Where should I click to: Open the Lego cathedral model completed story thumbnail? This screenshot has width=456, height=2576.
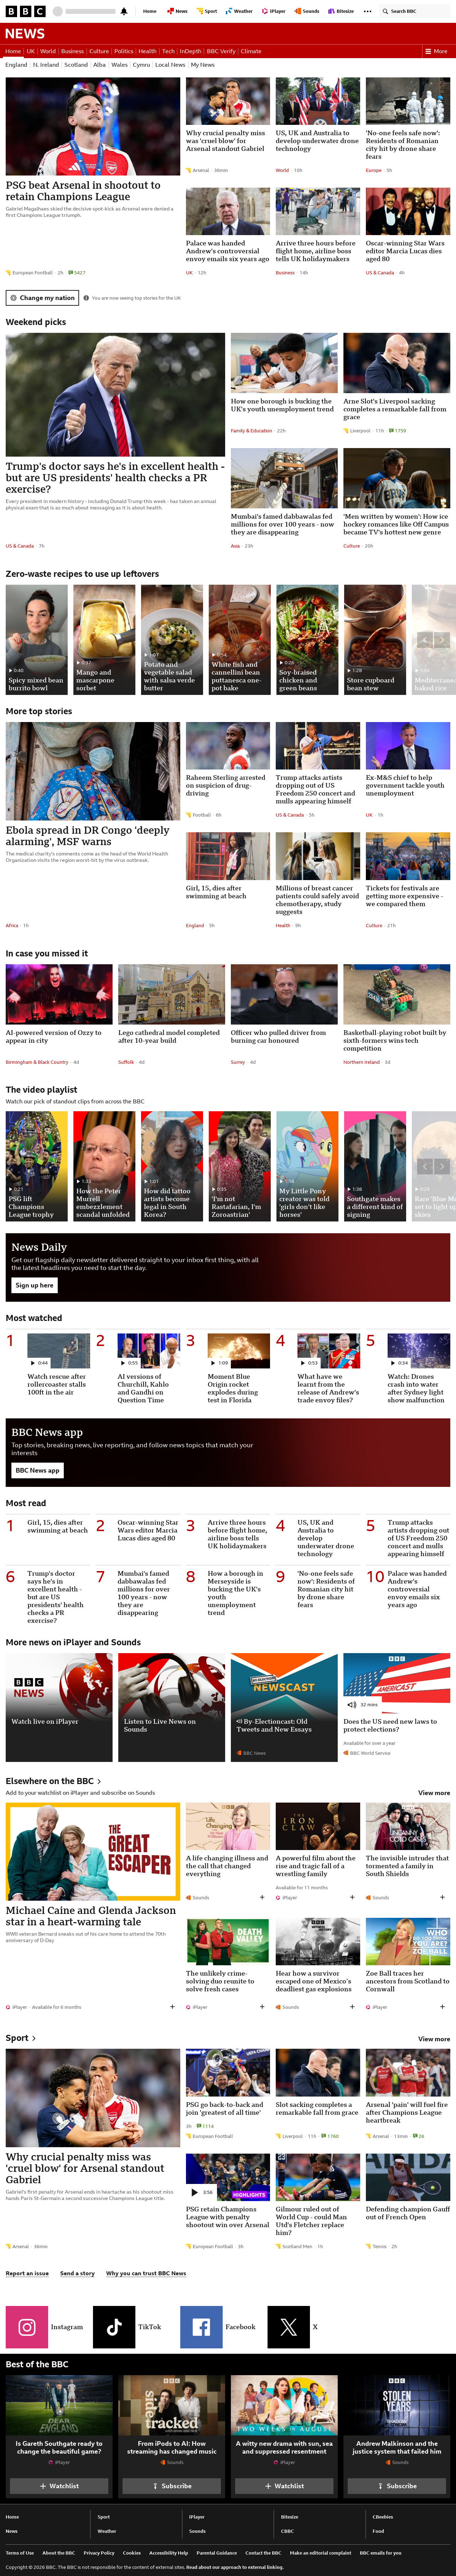click(172, 994)
